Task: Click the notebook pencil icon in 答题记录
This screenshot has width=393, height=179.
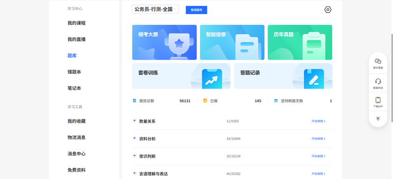Action: pyautogui.click(x=314, y=79)
